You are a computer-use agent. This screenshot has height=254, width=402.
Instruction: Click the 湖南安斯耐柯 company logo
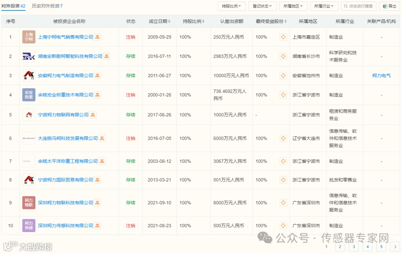point(29,56)
